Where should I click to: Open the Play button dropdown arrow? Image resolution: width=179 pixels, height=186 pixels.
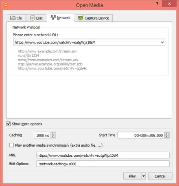click(144, 176)
